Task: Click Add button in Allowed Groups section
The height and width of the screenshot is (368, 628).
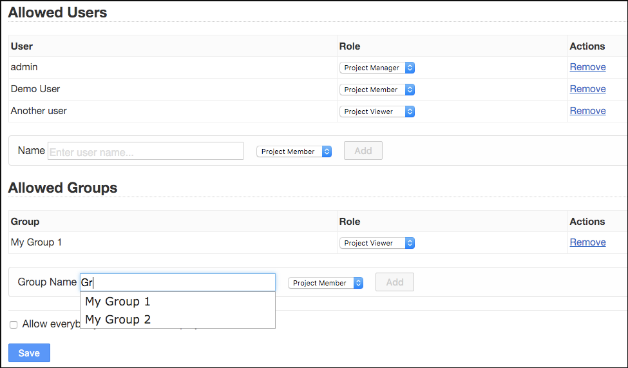Action: [395, 282]
